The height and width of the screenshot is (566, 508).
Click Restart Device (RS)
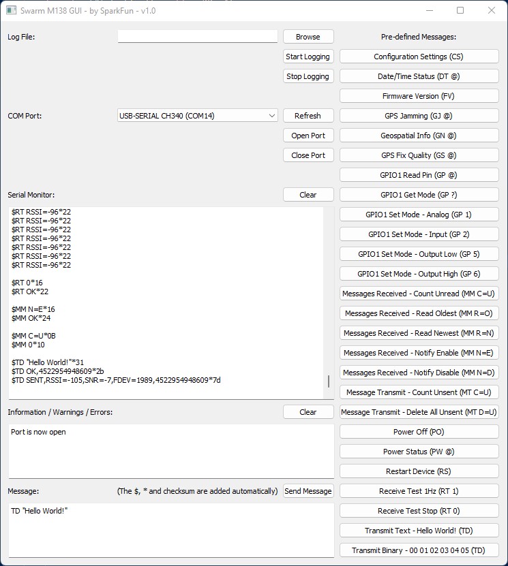419,471
